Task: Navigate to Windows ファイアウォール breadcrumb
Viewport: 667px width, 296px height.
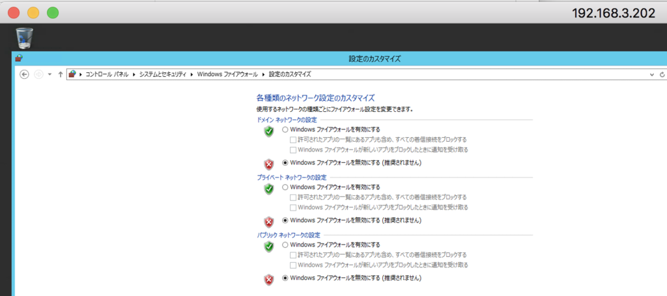Action: [x=227, y=74]
